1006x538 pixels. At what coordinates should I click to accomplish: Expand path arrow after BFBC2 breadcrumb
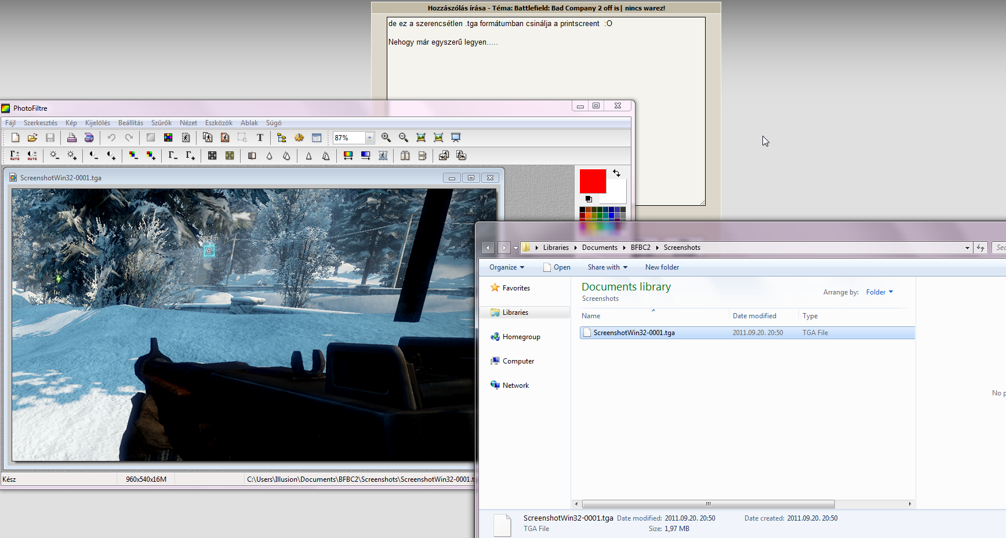(657, 248)
